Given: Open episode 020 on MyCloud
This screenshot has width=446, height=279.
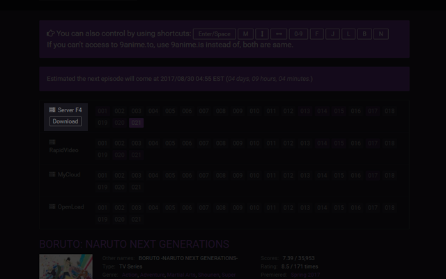Looking at the screenshot, I should click(x=119, y=187).
